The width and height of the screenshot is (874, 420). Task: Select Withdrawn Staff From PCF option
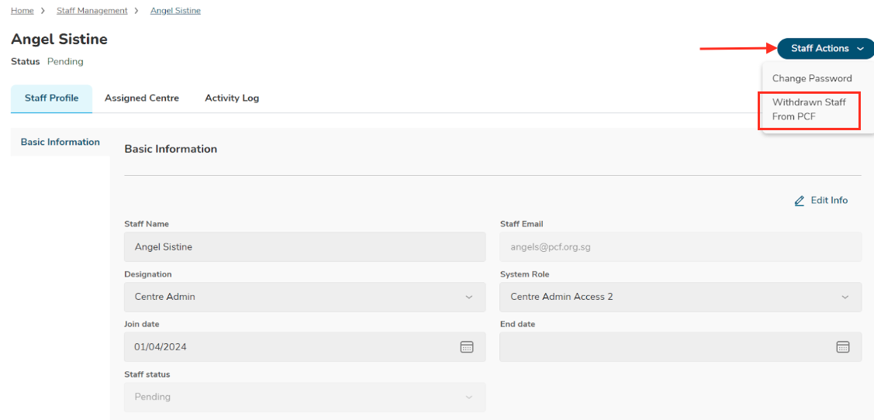(809, 109)
